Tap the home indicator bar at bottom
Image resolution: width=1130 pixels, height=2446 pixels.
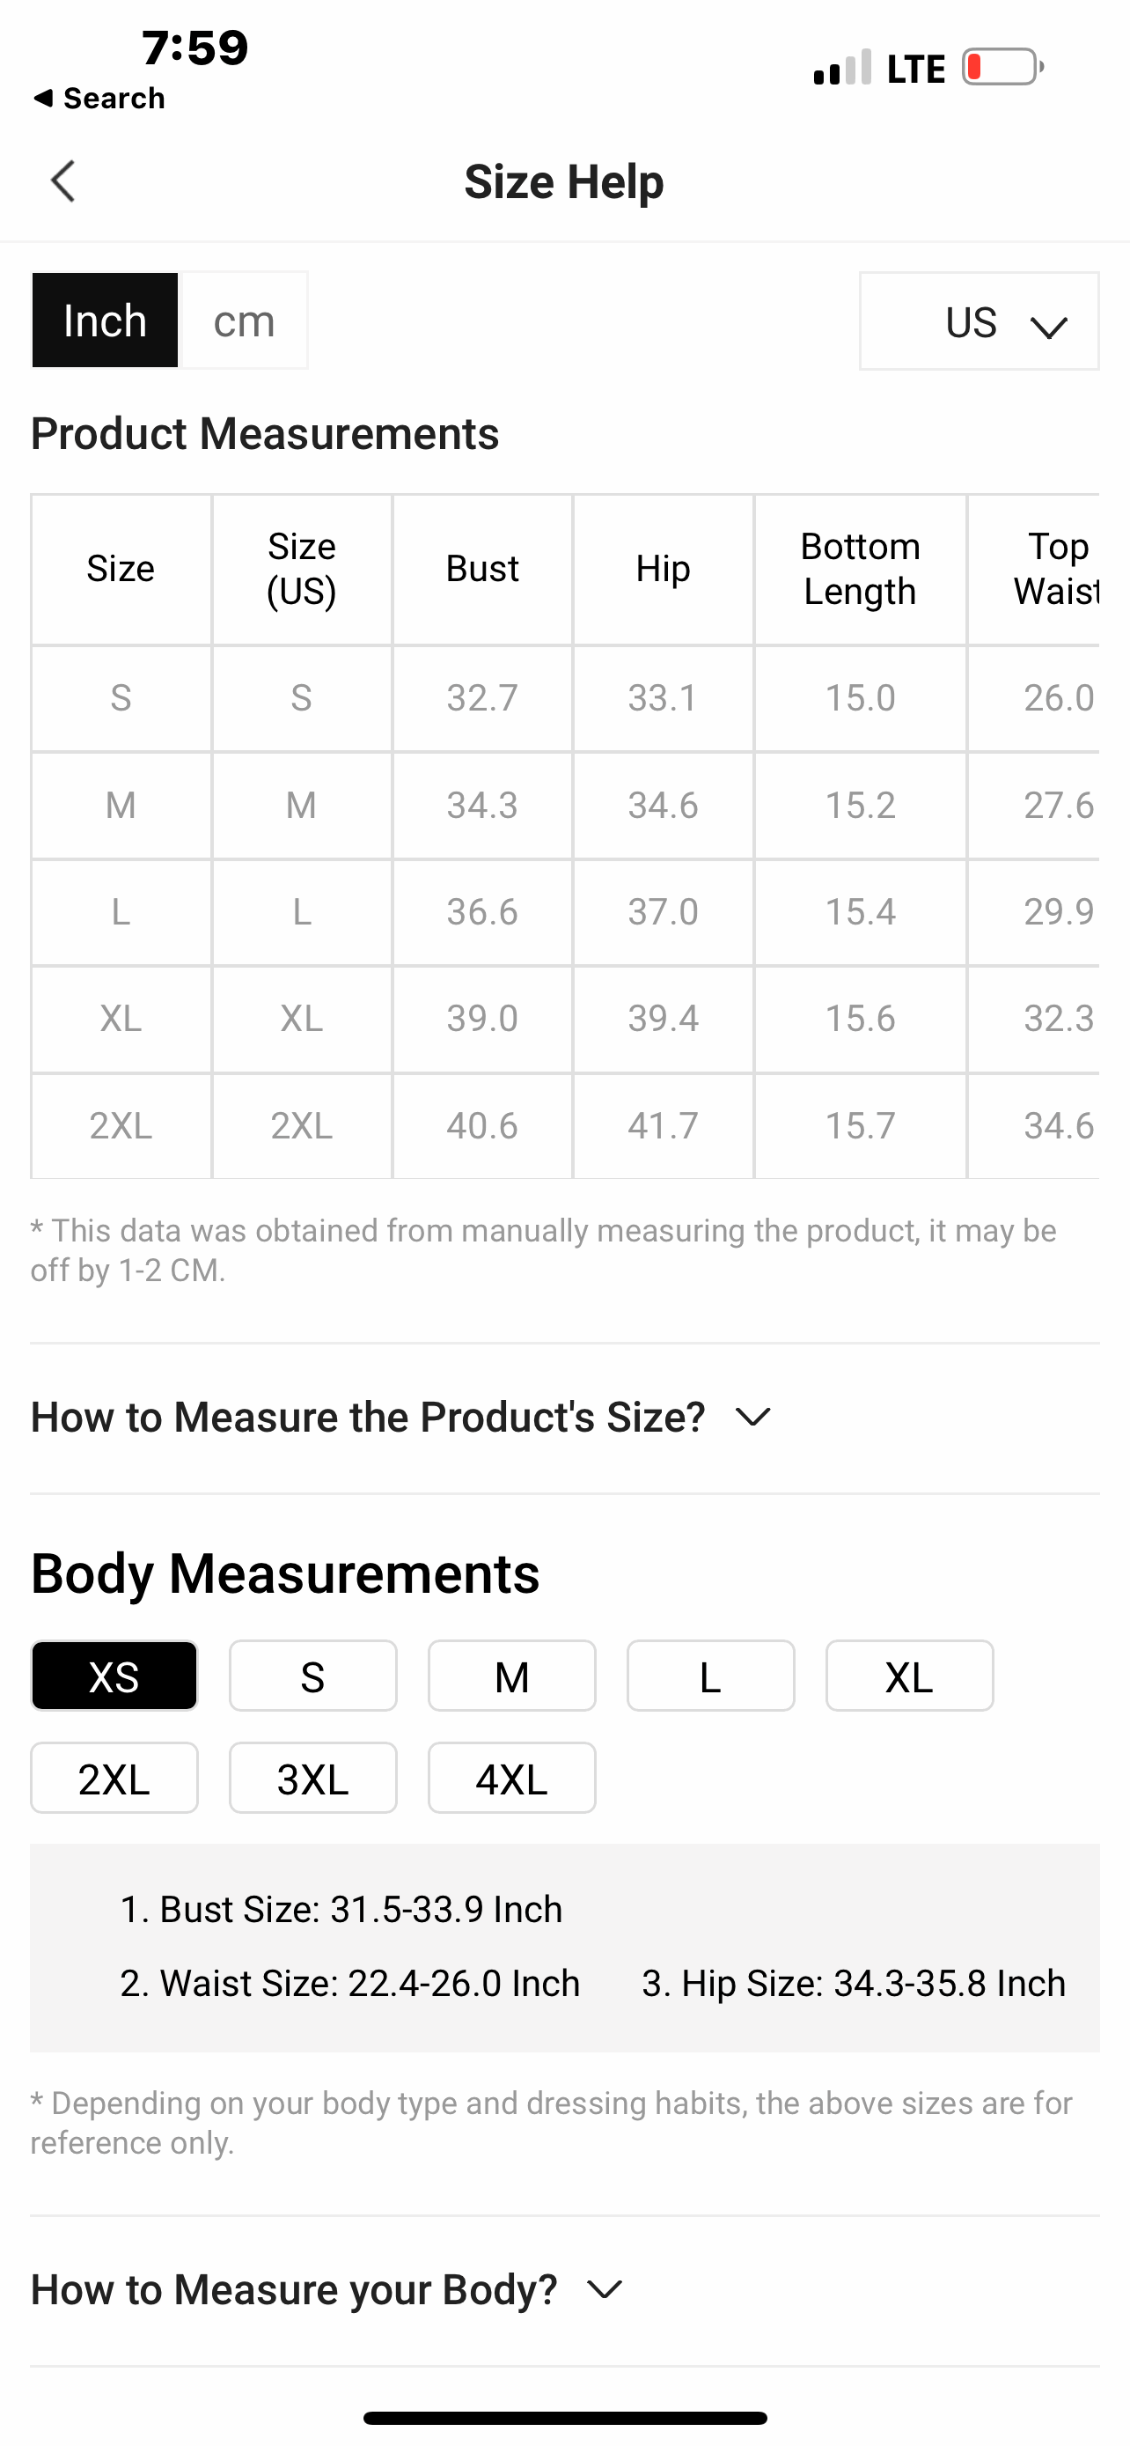[564, 2418]
